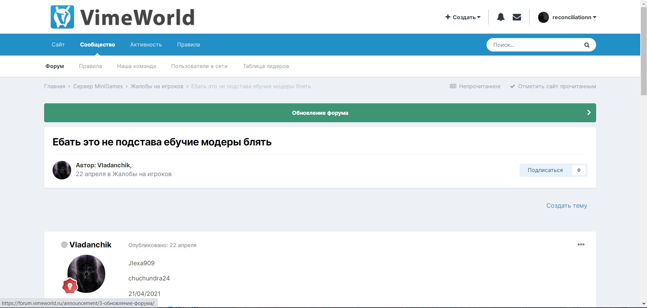
Task: Expand the Обновление форума banner chevron
Action: click(589, 112)
